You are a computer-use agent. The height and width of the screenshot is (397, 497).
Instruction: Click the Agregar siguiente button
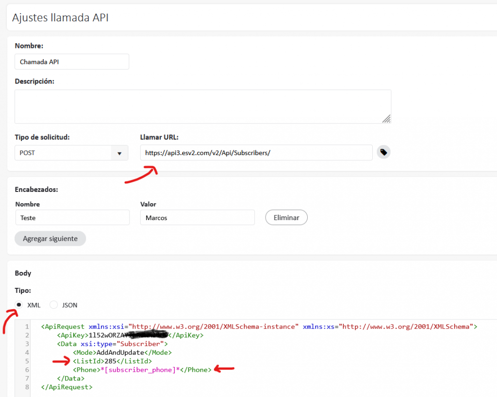(50, 238)
